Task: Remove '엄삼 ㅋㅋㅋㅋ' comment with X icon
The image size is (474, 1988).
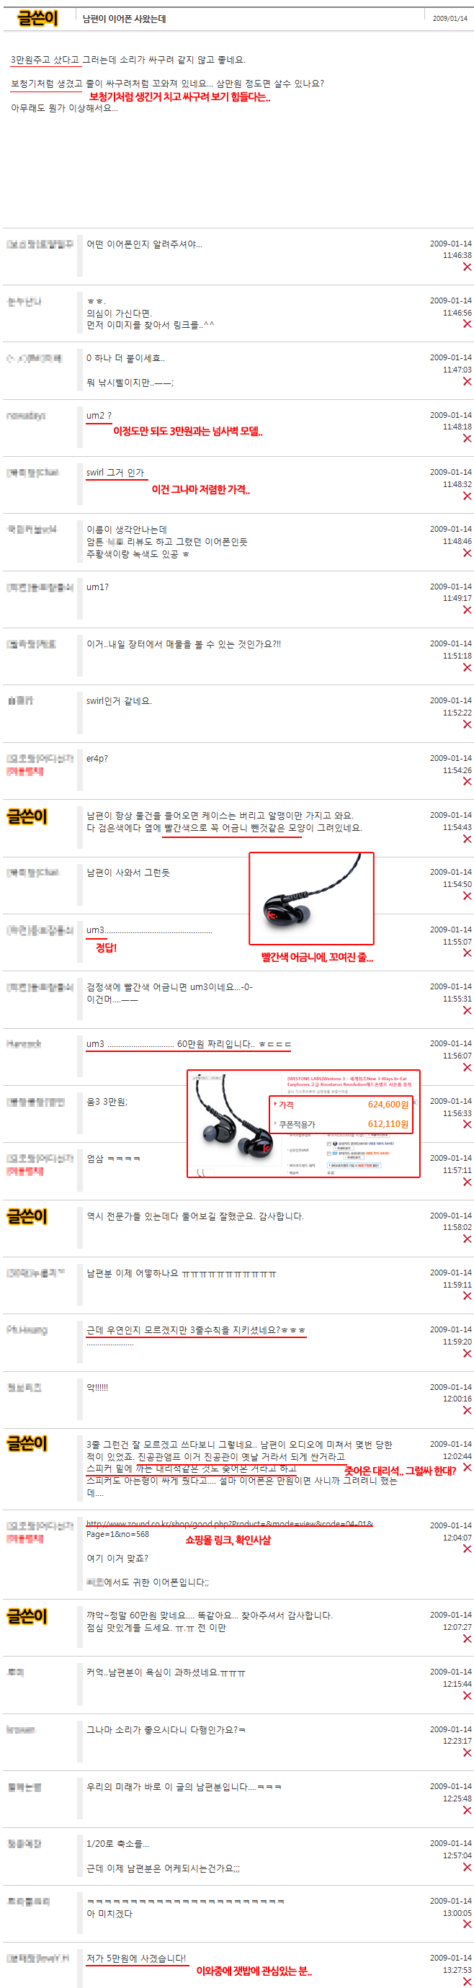Action: coord(466,1182)
